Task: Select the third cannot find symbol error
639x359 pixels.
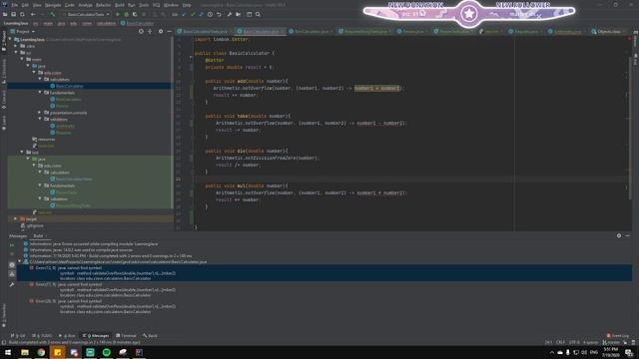Action: coord(324,306)
